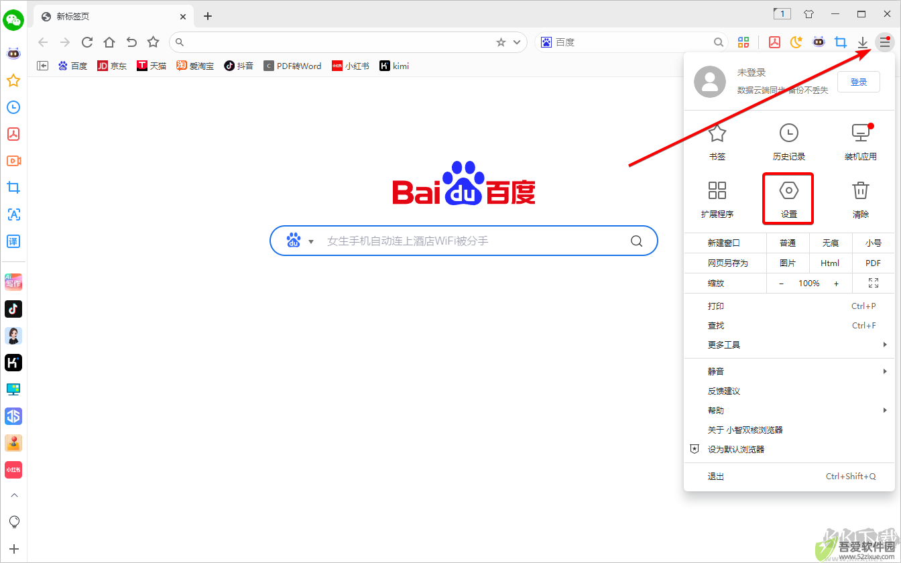Open the 京东 bookmark

[112, 66]
